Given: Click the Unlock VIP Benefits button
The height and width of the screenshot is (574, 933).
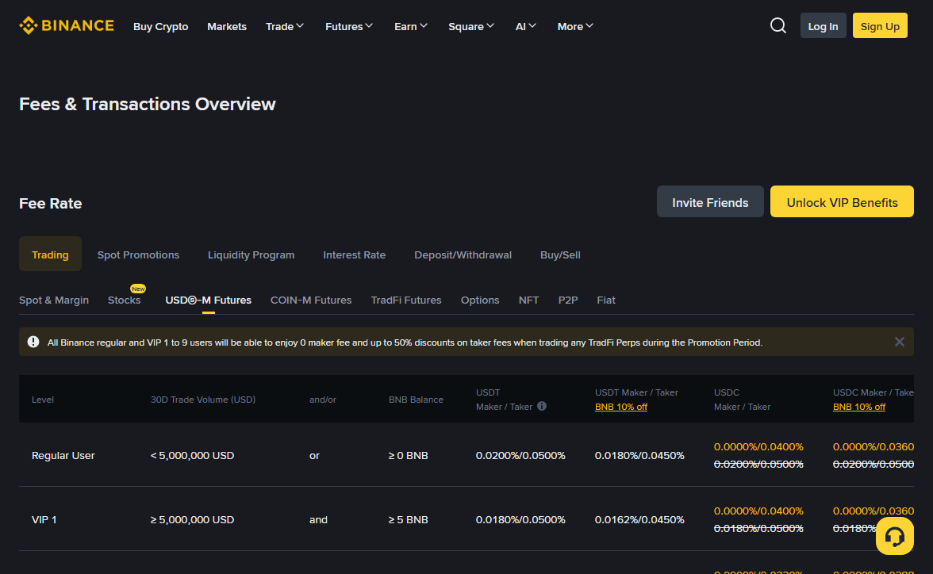Looking at the screenshot, I should 841,201.
